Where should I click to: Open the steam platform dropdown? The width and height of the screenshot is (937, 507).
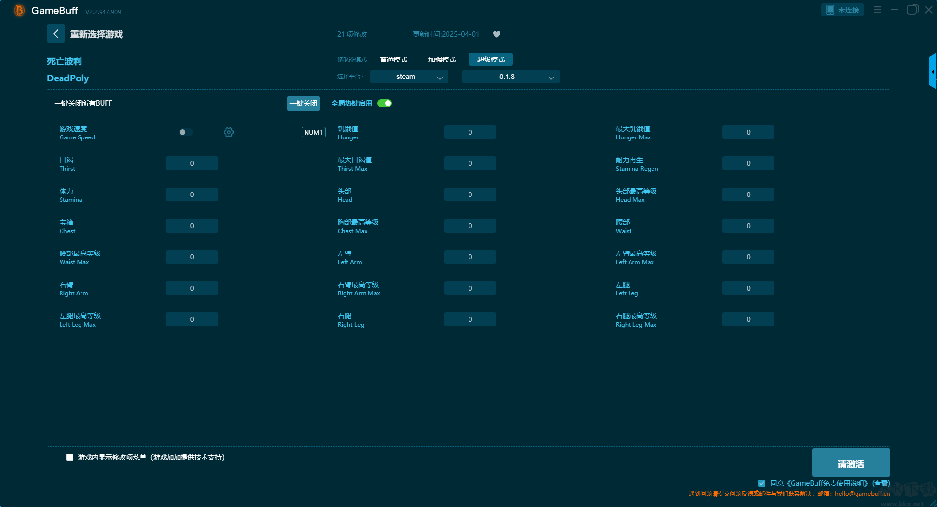point(409,77)
